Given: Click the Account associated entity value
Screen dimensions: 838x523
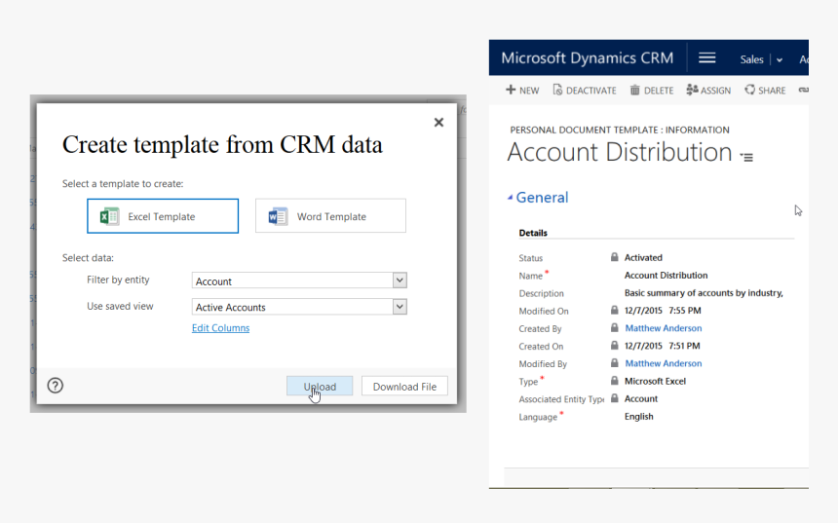Looking at the screenshot, I should [x=641, y=398].
